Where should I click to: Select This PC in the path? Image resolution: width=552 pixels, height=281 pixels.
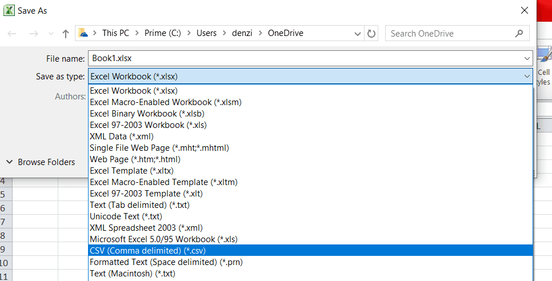coord(115,33)
